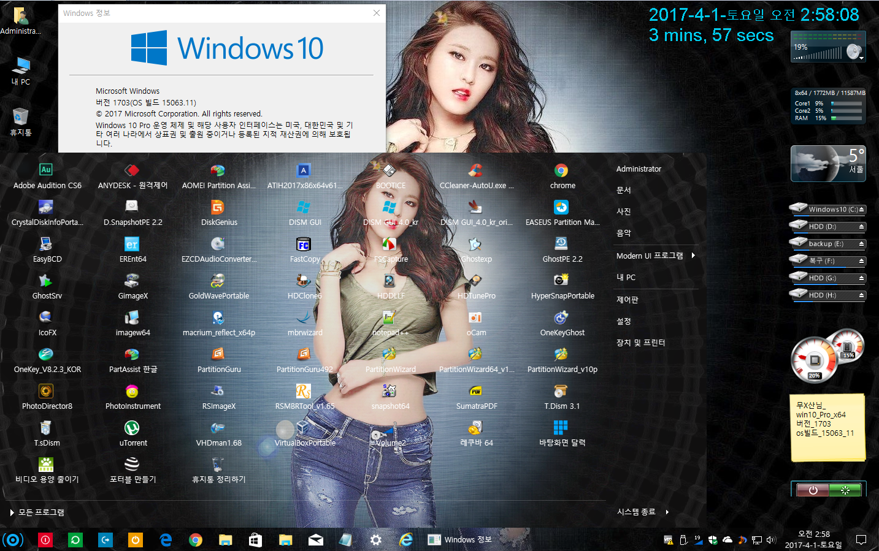Open Microsoft Edge from taskbar
879x551 pixels.
click(x=166, y=539)
